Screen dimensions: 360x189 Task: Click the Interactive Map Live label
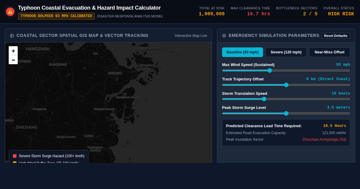tap(191, 36)
